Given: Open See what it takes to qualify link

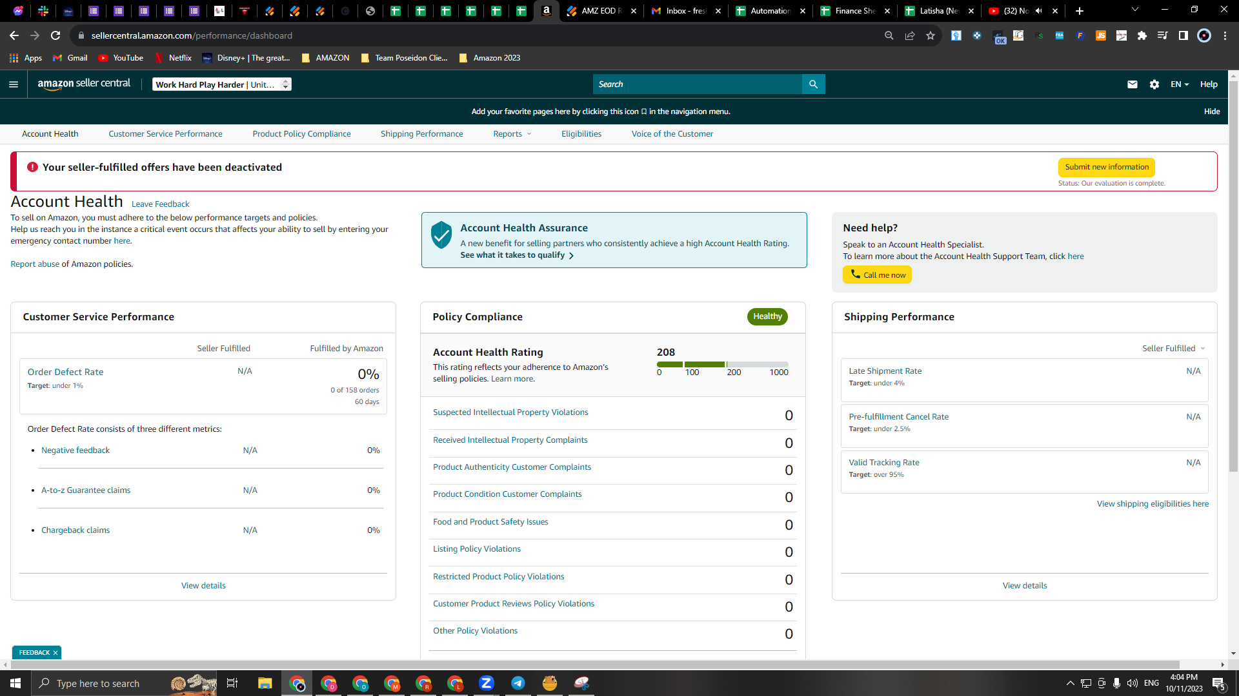Looking at the screenshot, I should [x=517, y=255].
